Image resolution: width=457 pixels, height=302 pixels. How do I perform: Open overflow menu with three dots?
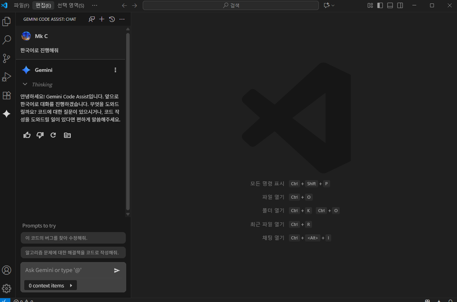[95, 5]
